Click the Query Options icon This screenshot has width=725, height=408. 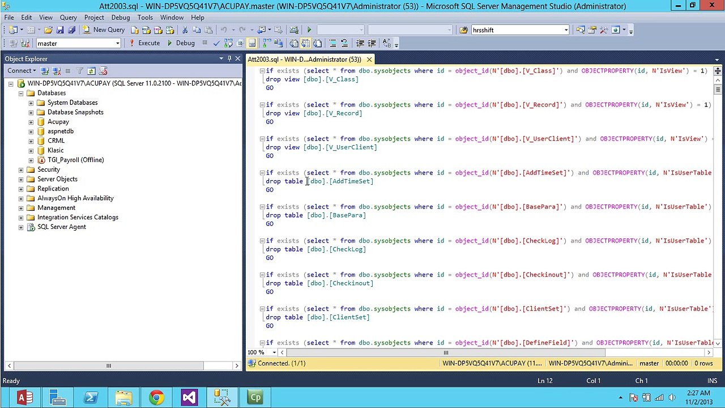point(240,43)
